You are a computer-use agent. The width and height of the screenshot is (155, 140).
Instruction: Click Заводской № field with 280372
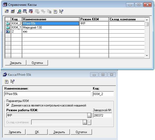tap(102, 115)
